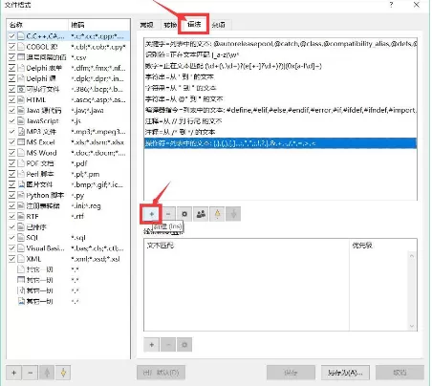432x386 pixels.
Task: Click the remove (−) grammar item button
Action: pyautogui.click(x=168, y=214)
